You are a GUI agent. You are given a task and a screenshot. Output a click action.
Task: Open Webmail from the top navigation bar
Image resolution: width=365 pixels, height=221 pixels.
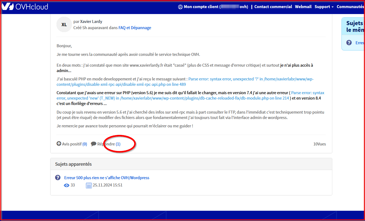click(303, 7)
